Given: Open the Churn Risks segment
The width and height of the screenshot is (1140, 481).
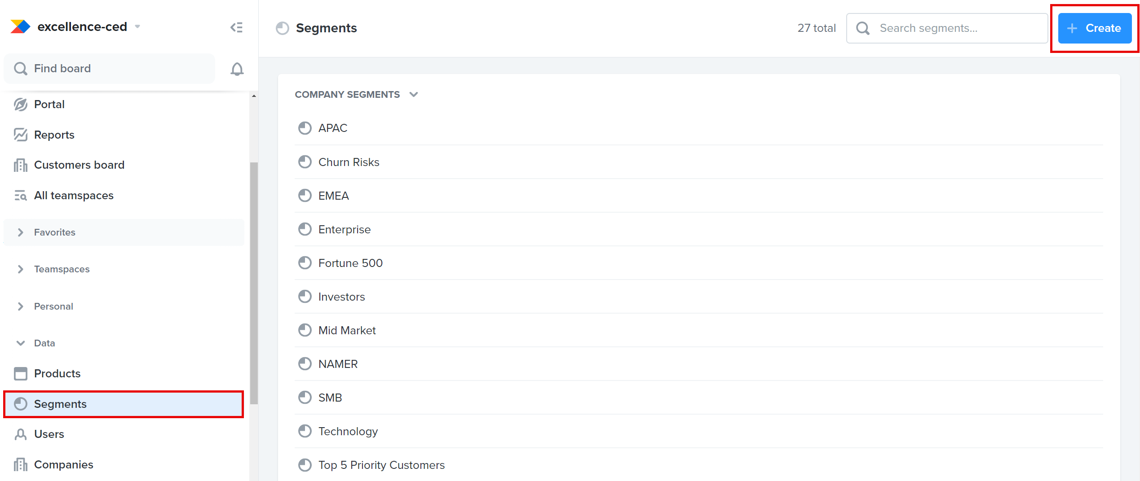Looking at the screenshot, I should (x=349, y=162).
